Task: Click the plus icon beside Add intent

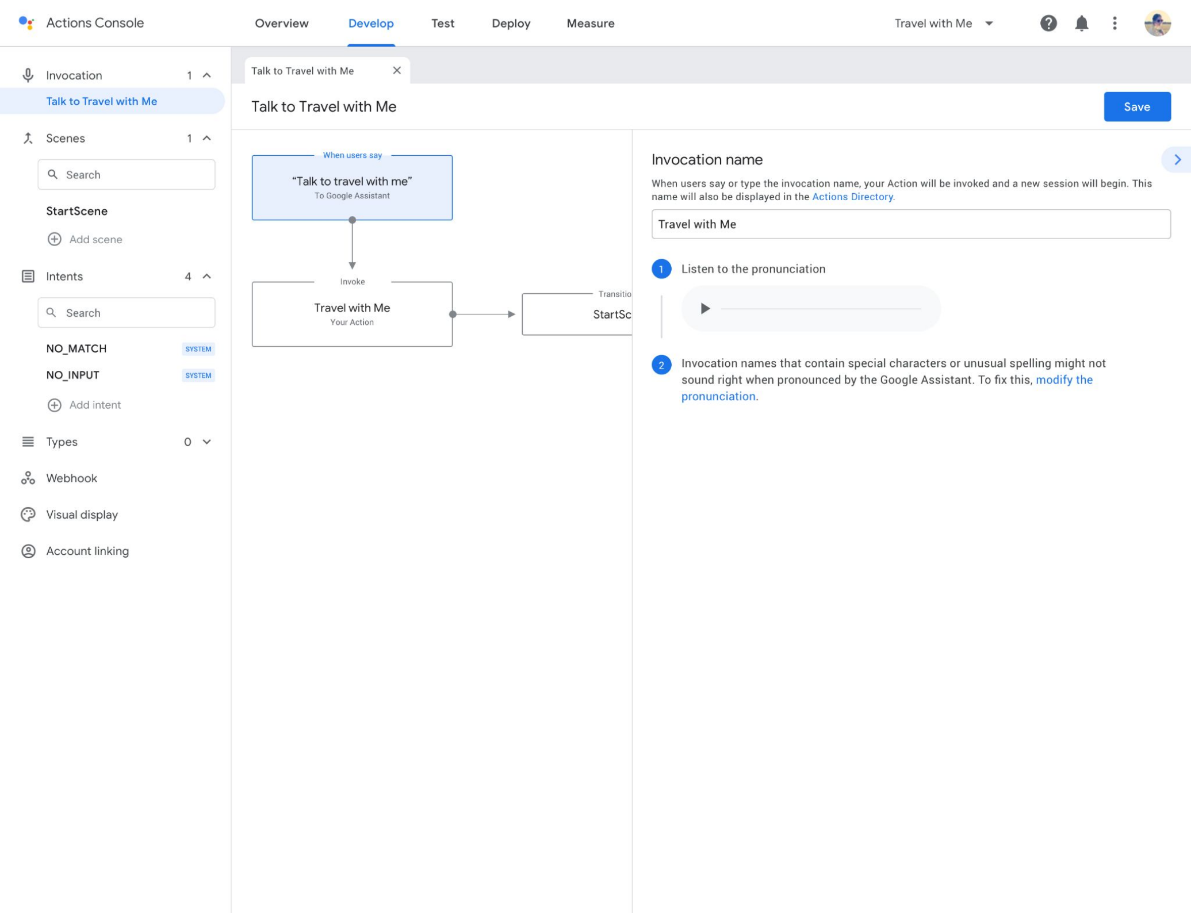Action: [x=54, y=405]
